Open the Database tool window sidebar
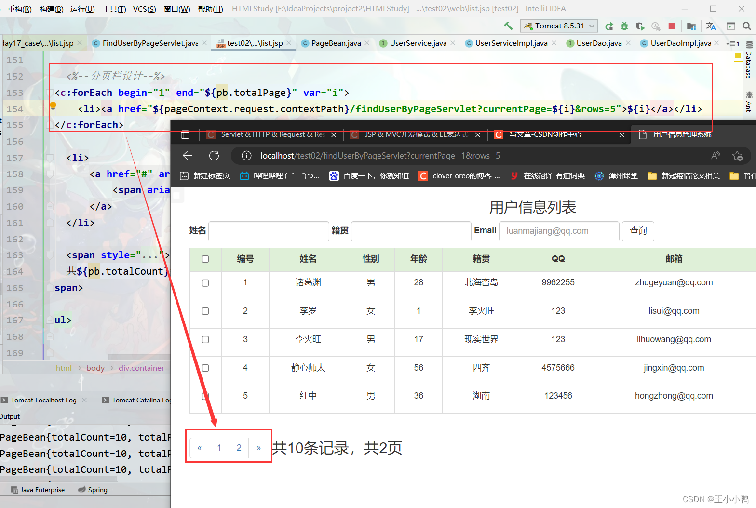The width and height of the screenshot is (756, 508). 749,61
